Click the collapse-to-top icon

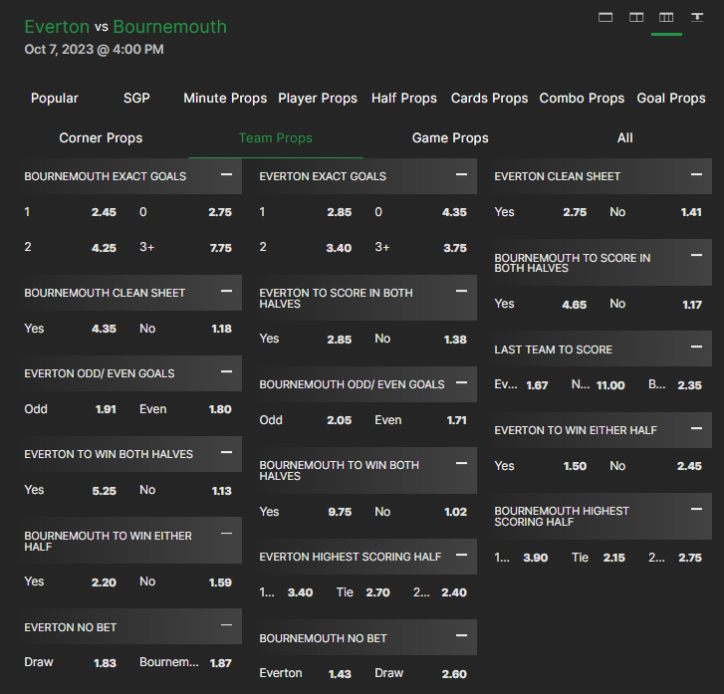697,18
